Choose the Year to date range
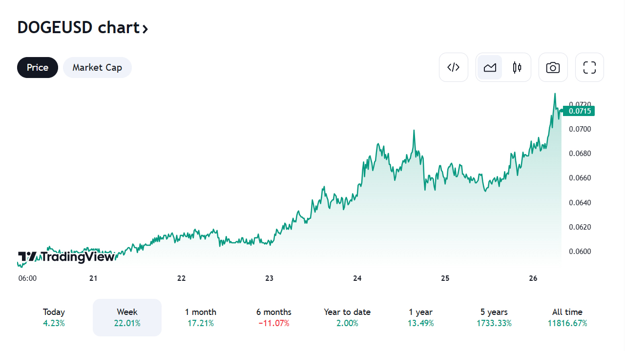The height and width of the screenshot is (351, 625). [x=347, y=317]
